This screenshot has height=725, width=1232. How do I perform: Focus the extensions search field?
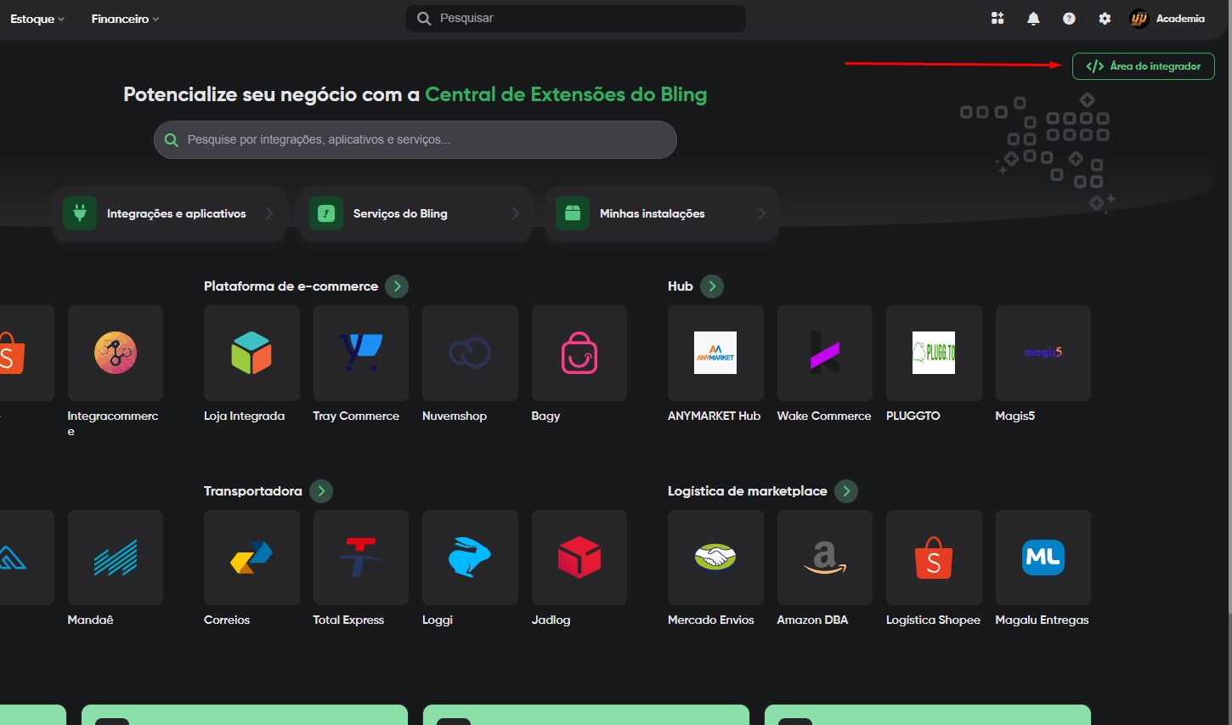425,140
